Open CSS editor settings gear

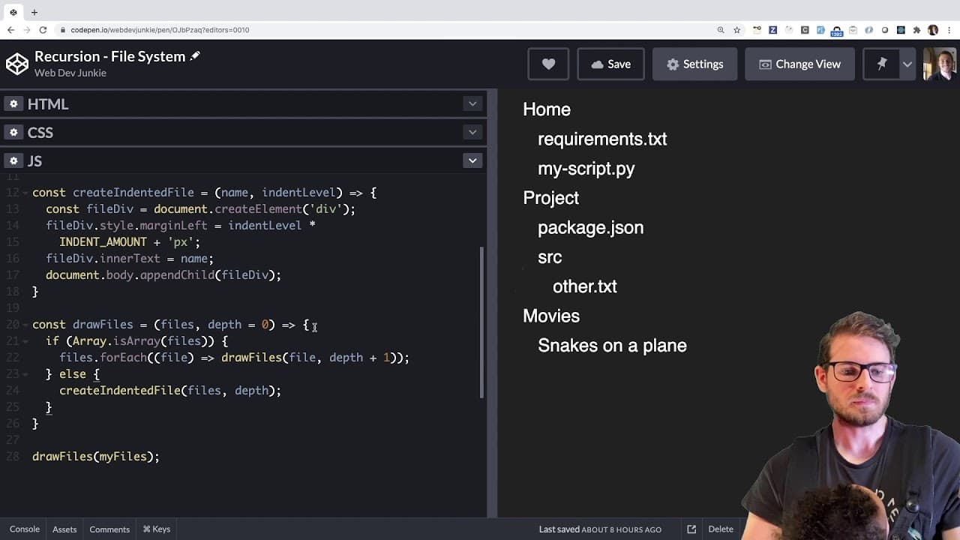13,132
